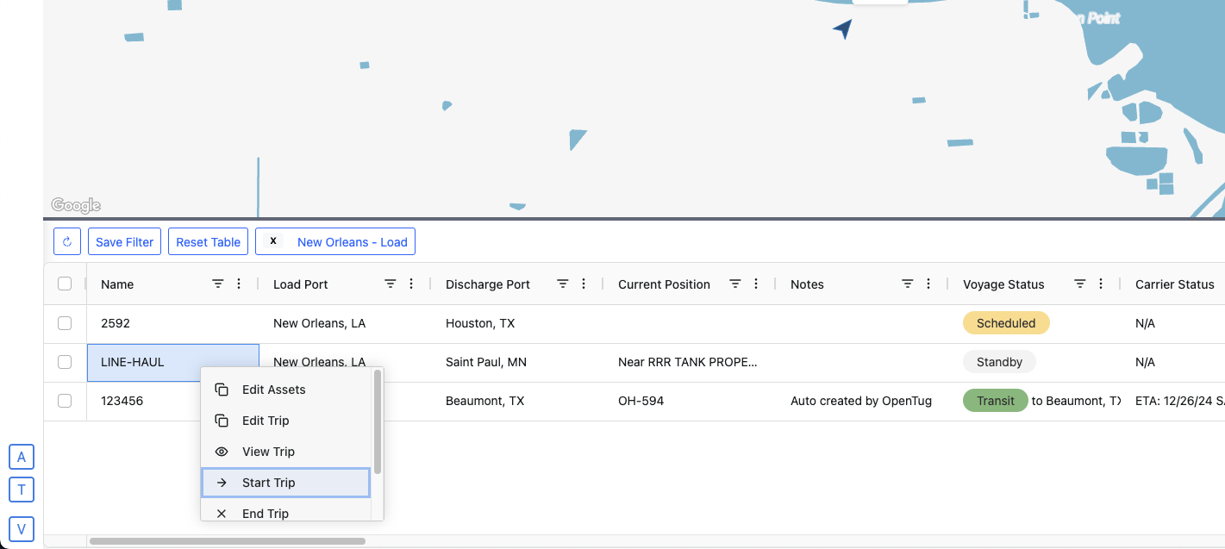
Task: Click the Discharge Port column filter icon
Action: 563,284
